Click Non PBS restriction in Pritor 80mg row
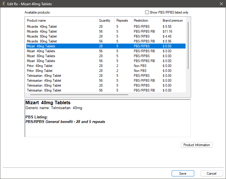226x179 pixels. (140, 71)
